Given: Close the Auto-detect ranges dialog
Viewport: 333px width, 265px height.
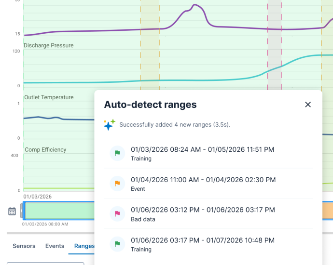Looking at the screenshot, I should (x=307, y=105).
